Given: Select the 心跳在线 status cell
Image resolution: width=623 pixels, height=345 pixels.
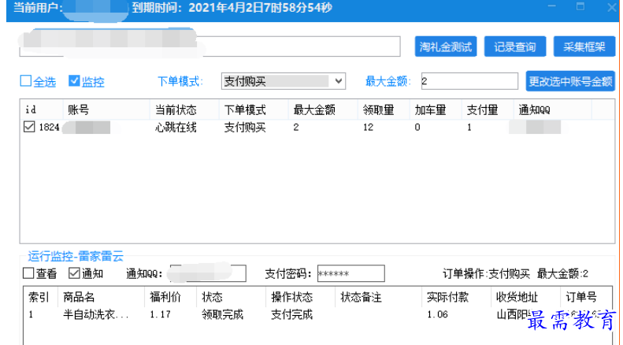Looking at the screenshot, I should (x=176, y=127).
